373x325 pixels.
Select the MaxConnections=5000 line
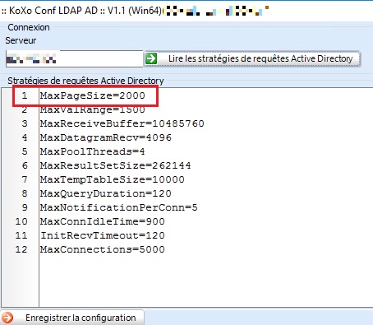(x=103, y=249)
